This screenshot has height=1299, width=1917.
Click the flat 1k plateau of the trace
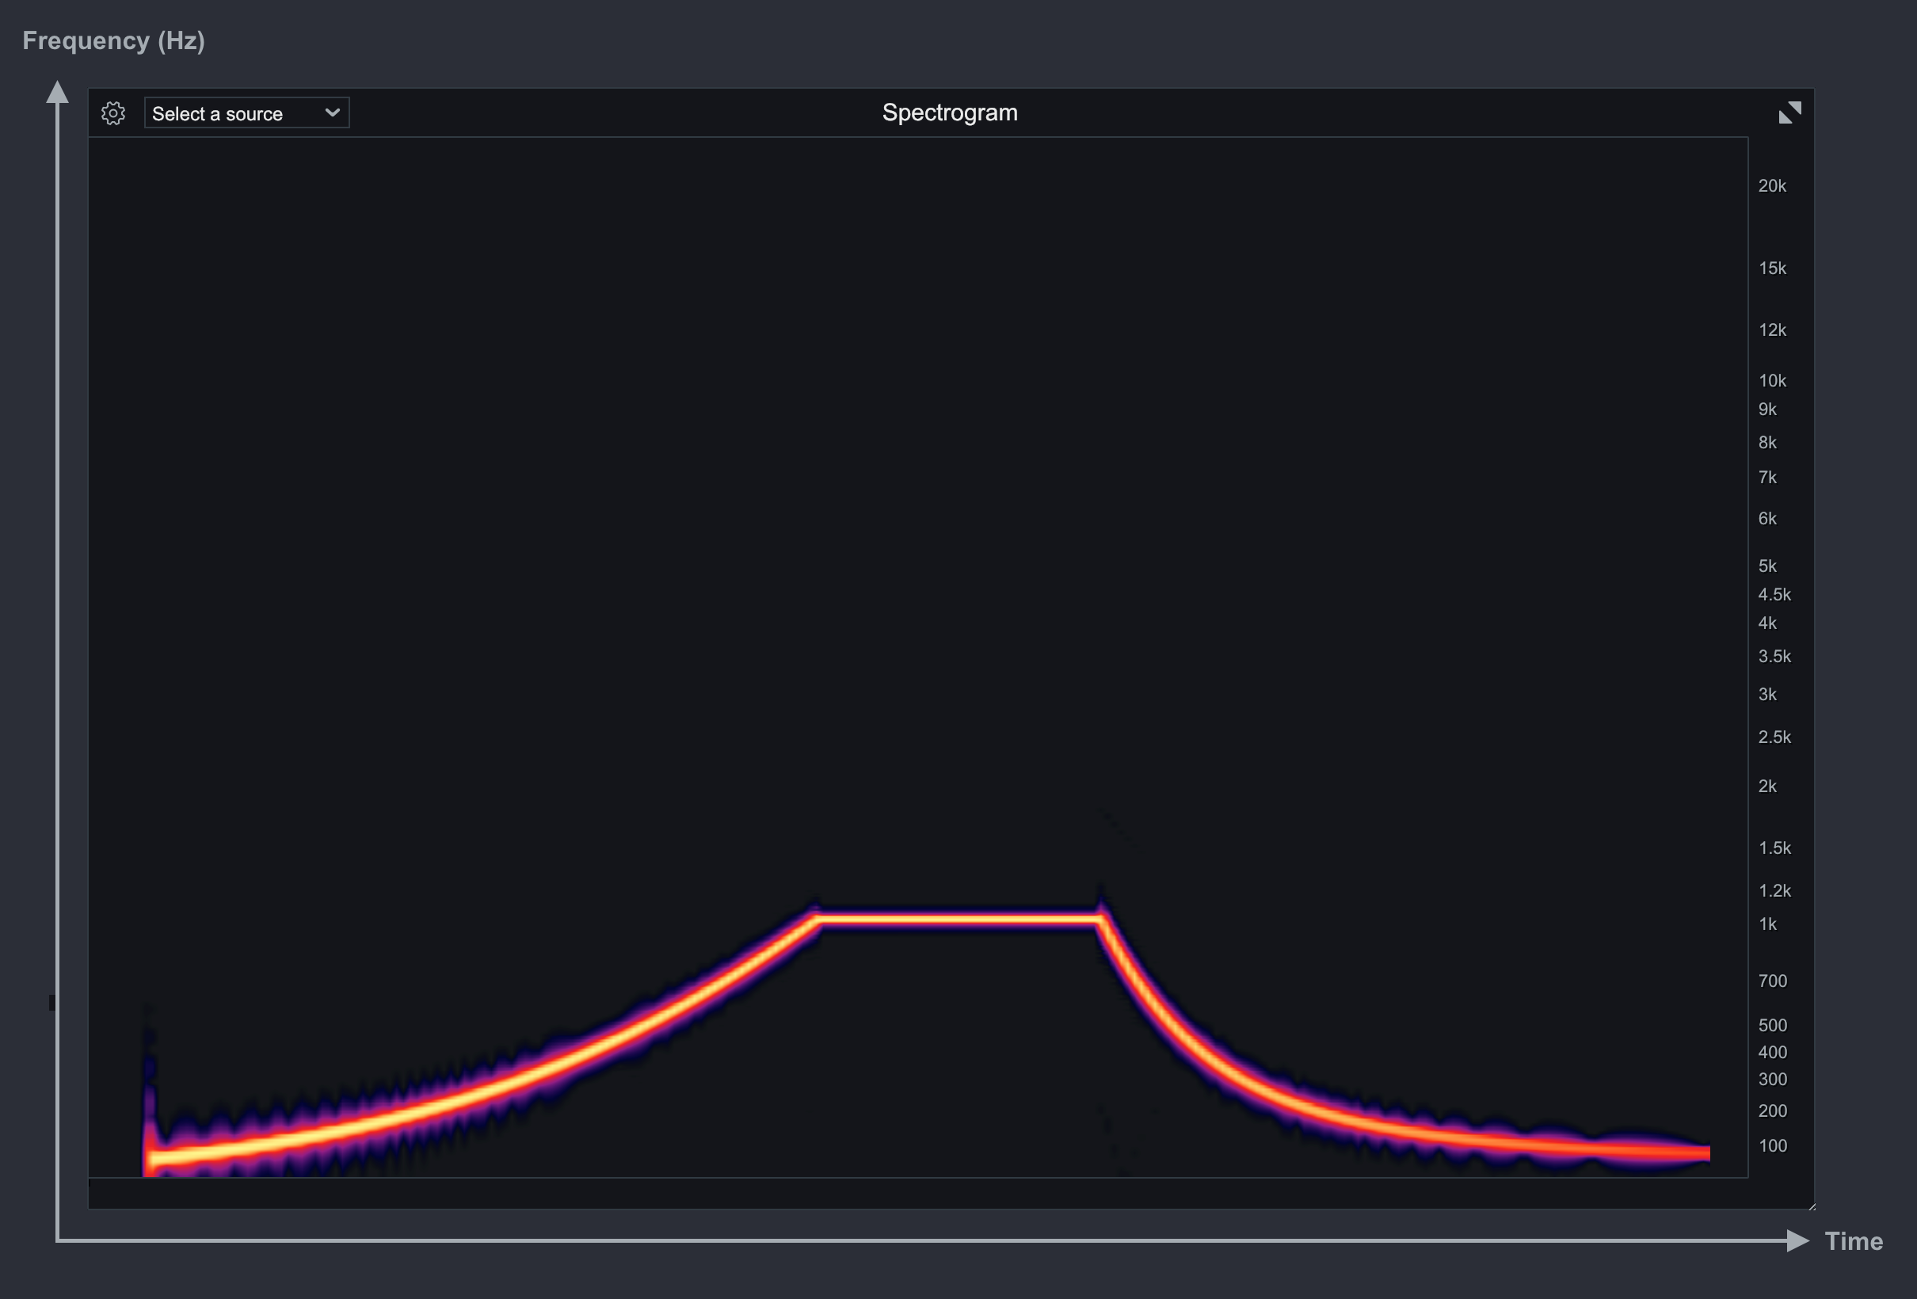[x=957, y=918]
